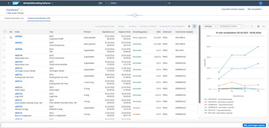Open the Alle search scope dropdown
The image size is (269, 128).
103,3
